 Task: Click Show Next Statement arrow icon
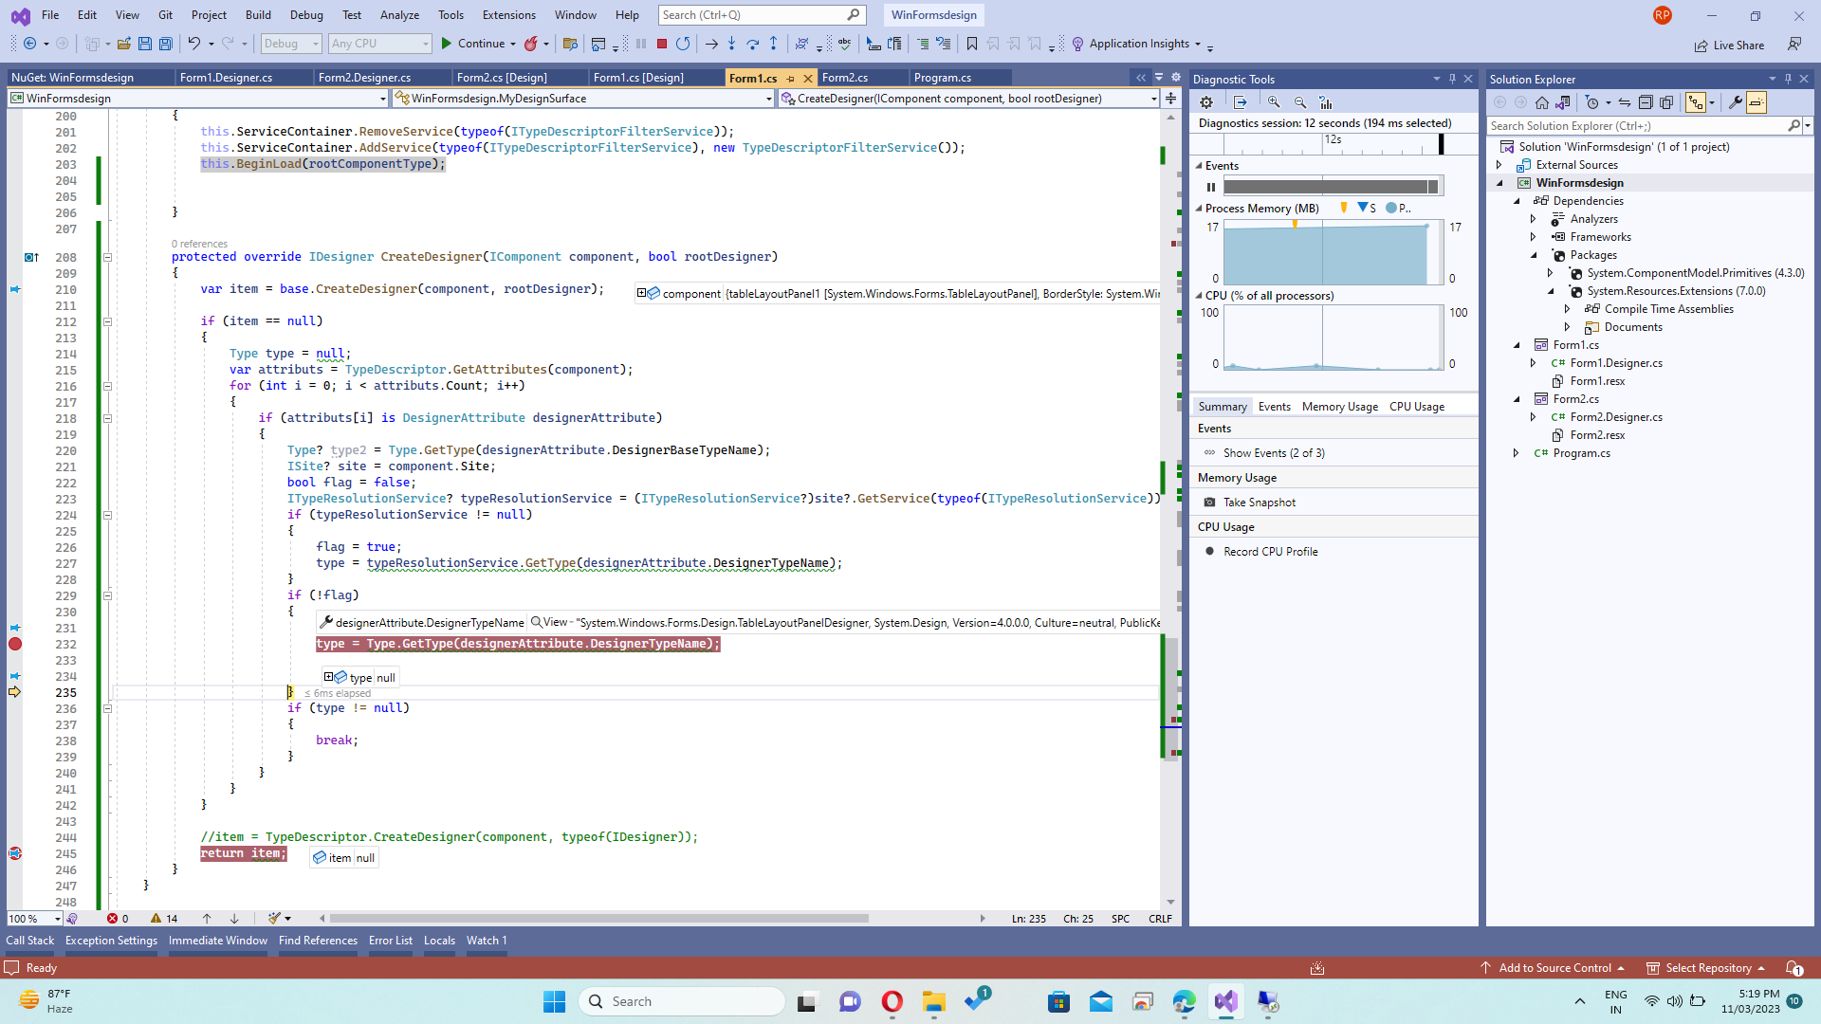point(711,44)
